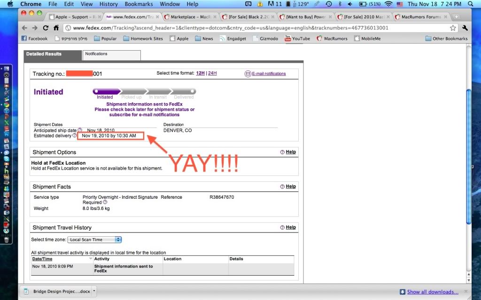
Task: Open the Facebook bookmark
Action: point(34,38)
